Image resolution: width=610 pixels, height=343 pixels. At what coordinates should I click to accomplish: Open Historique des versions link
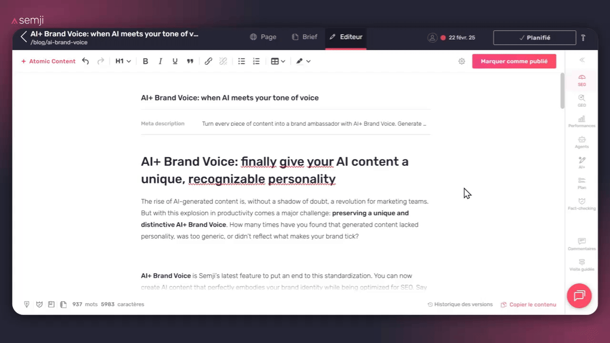point(460,304)
